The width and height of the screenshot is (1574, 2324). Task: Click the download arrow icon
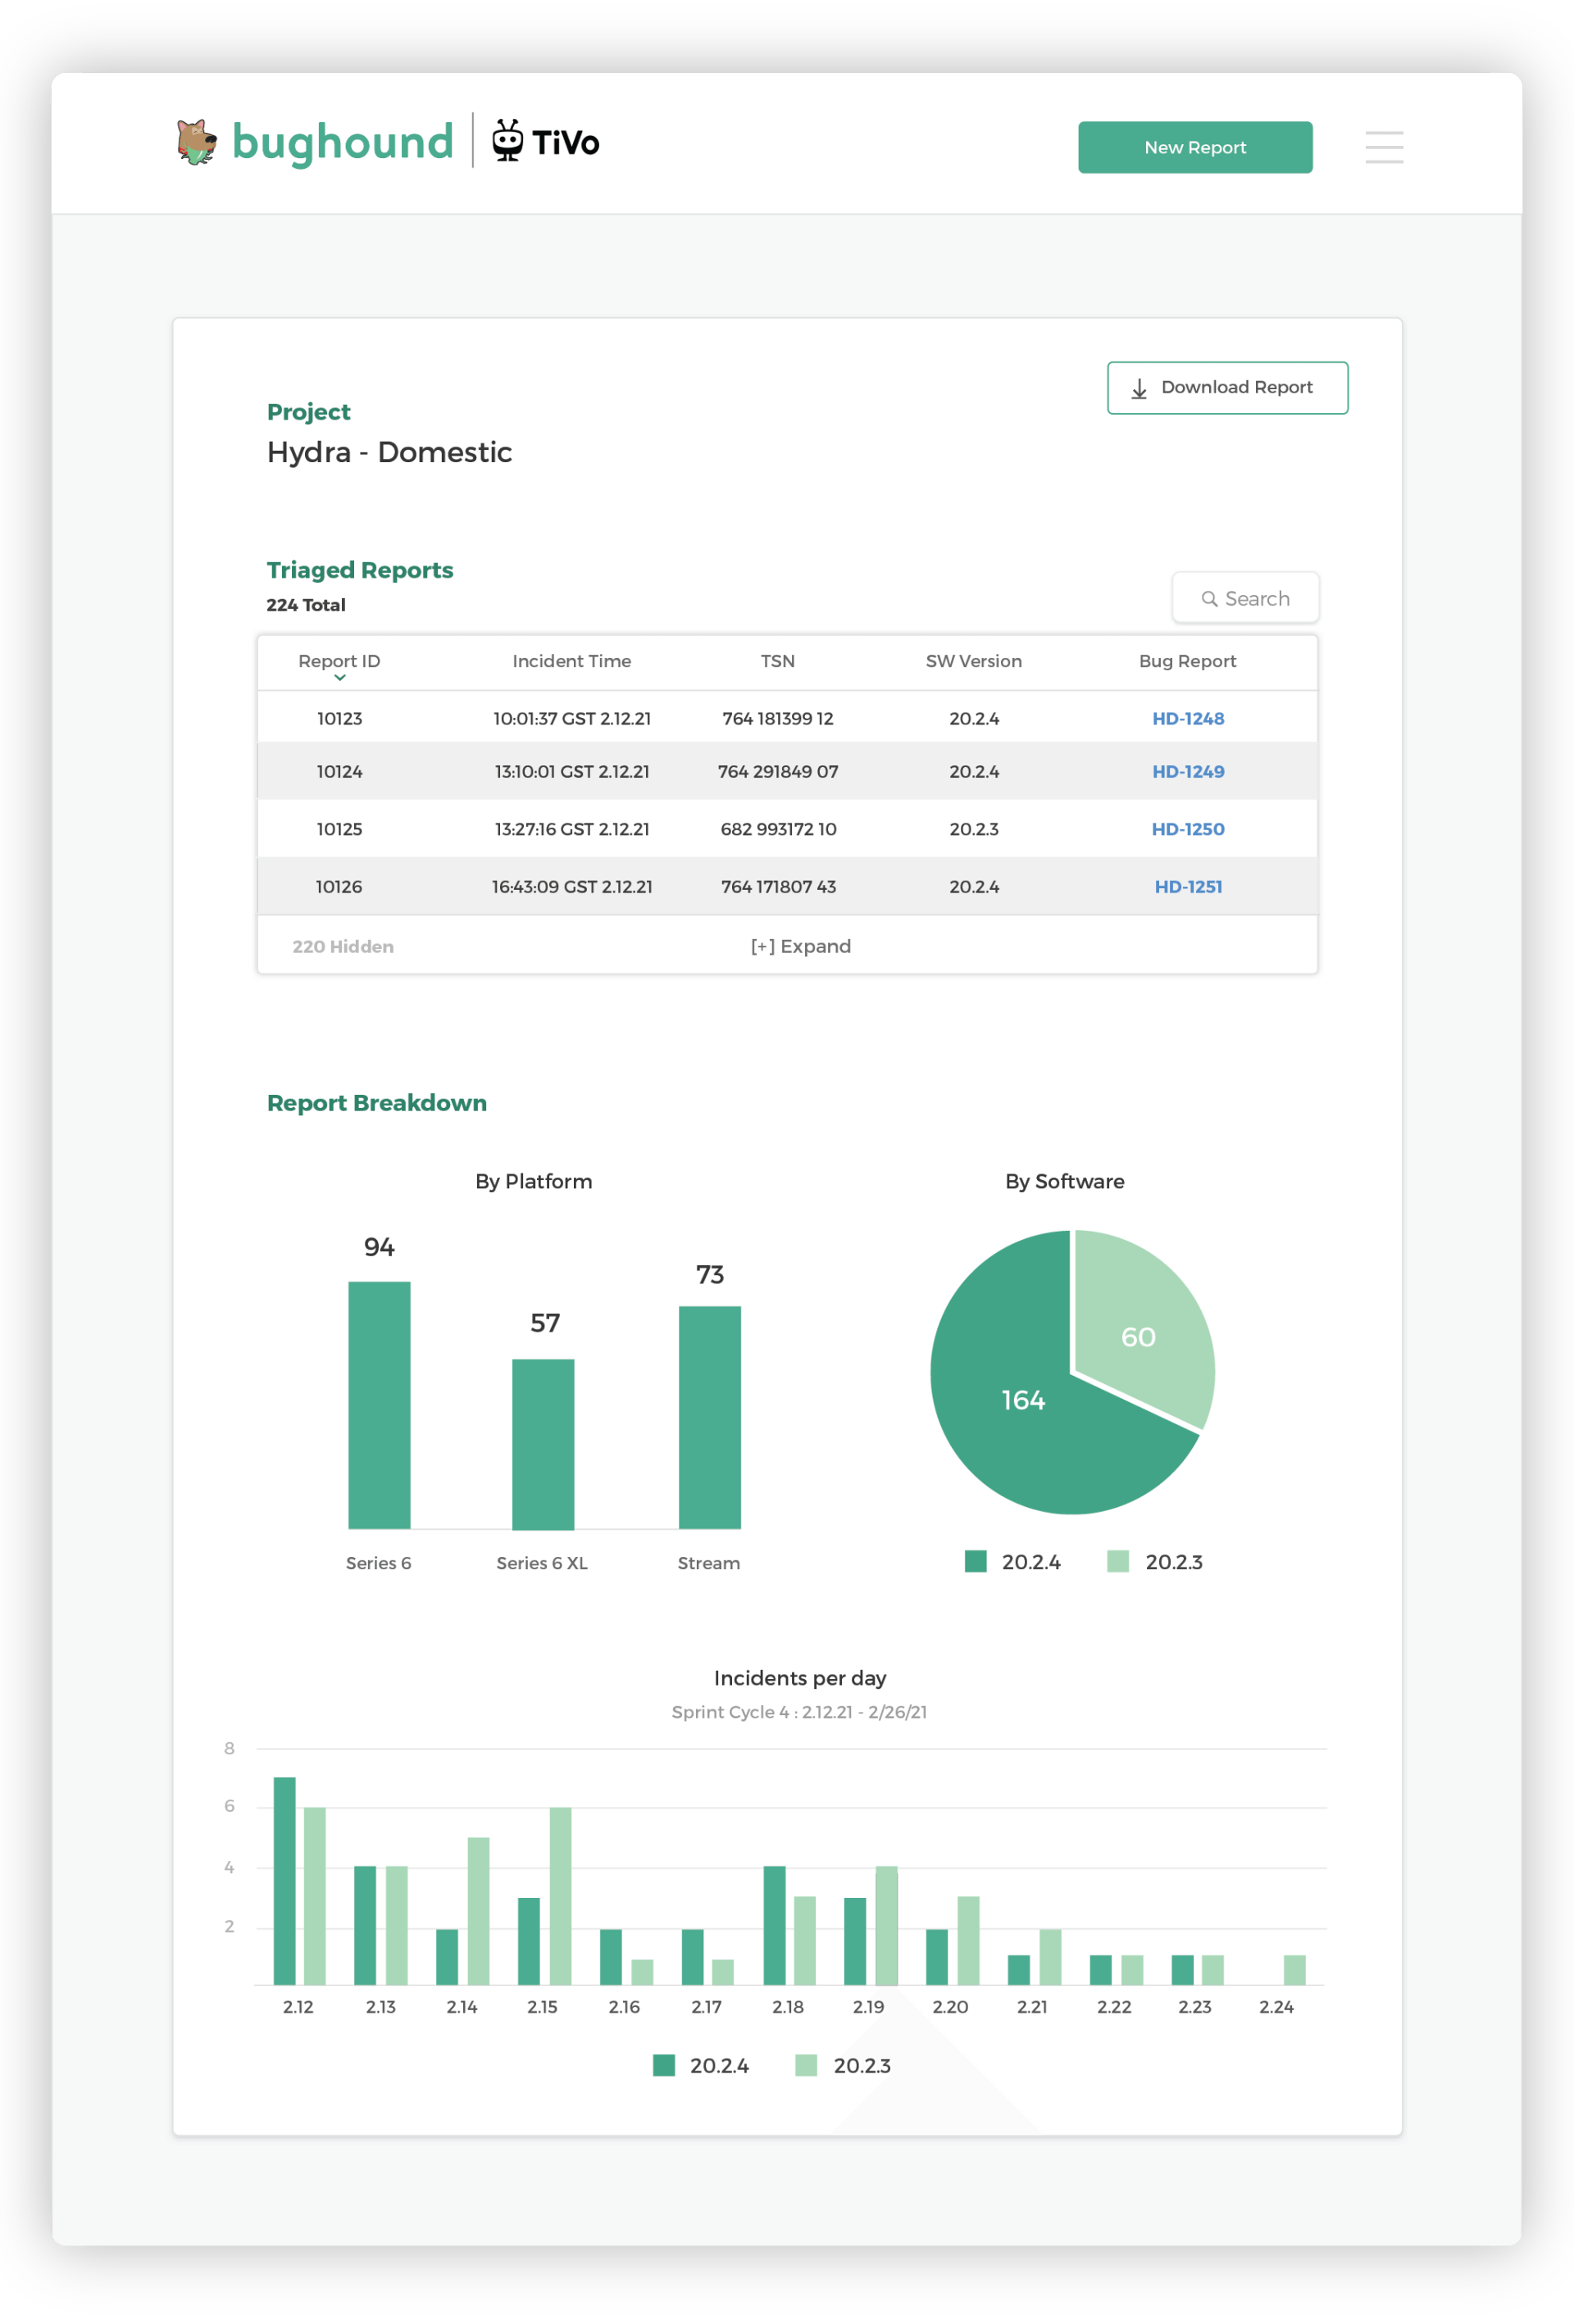click(x=1139, y=388)
